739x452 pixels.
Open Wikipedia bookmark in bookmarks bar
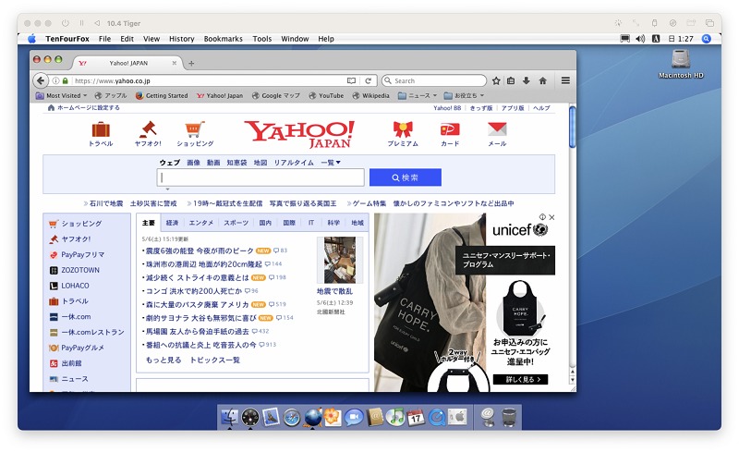coord(370,96)
